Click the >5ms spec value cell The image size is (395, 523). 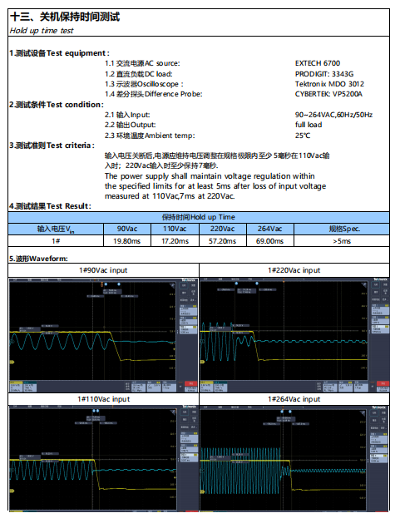(342, 241)
